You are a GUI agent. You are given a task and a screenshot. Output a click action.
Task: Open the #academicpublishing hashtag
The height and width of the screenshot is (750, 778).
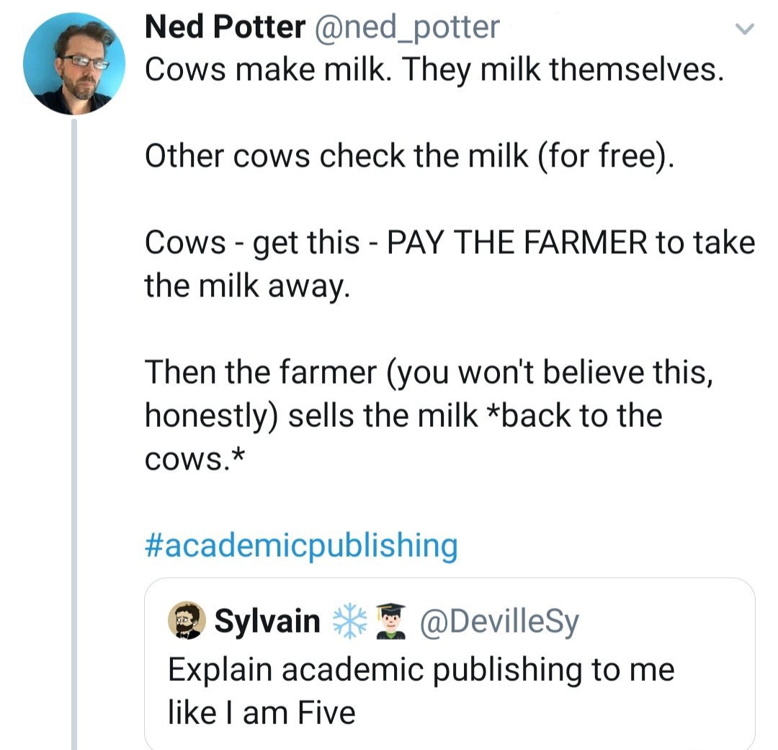point(301,546)
